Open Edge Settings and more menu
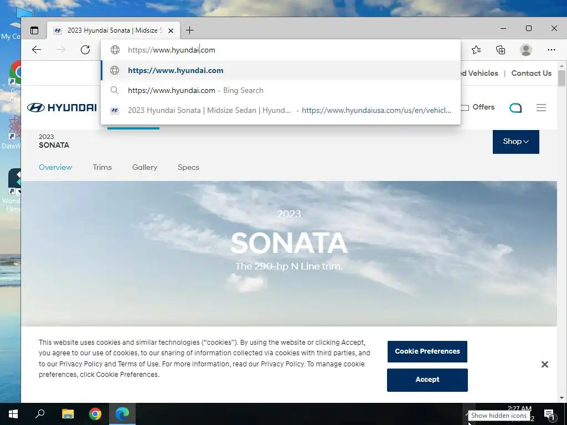The width and height of the screenshot is (567, 425). coord(551,50)
